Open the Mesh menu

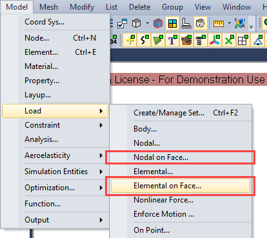pos(48,7)
